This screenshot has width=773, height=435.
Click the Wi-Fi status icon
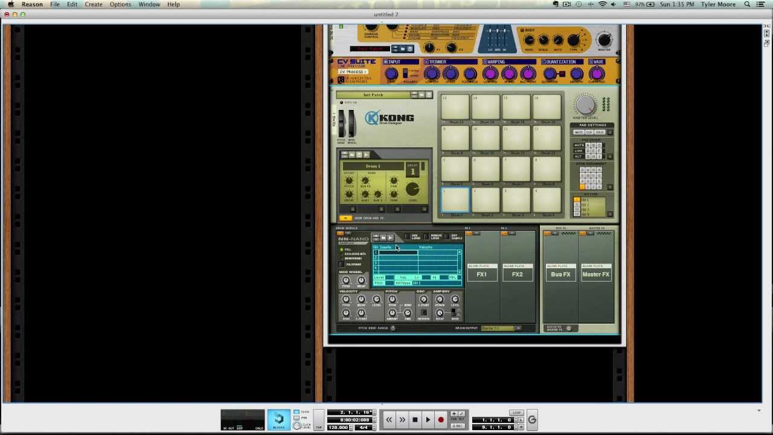(x=602, y=4)
